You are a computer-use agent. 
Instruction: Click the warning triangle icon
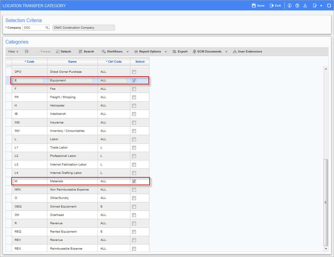click(305, 6)
